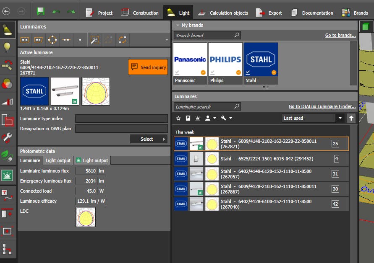374x263 pixels.
Task: Follow the Go to DIALux Luminaire Finder link
Action: [322, 107]
